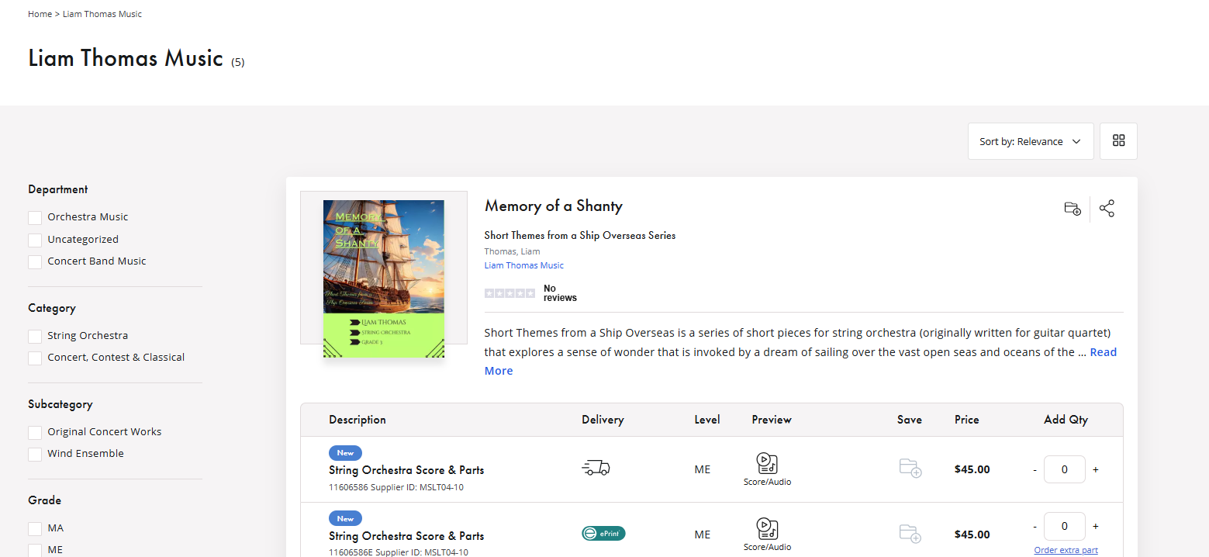Add Memory of a Shanty to folder

click(1073, 209)
